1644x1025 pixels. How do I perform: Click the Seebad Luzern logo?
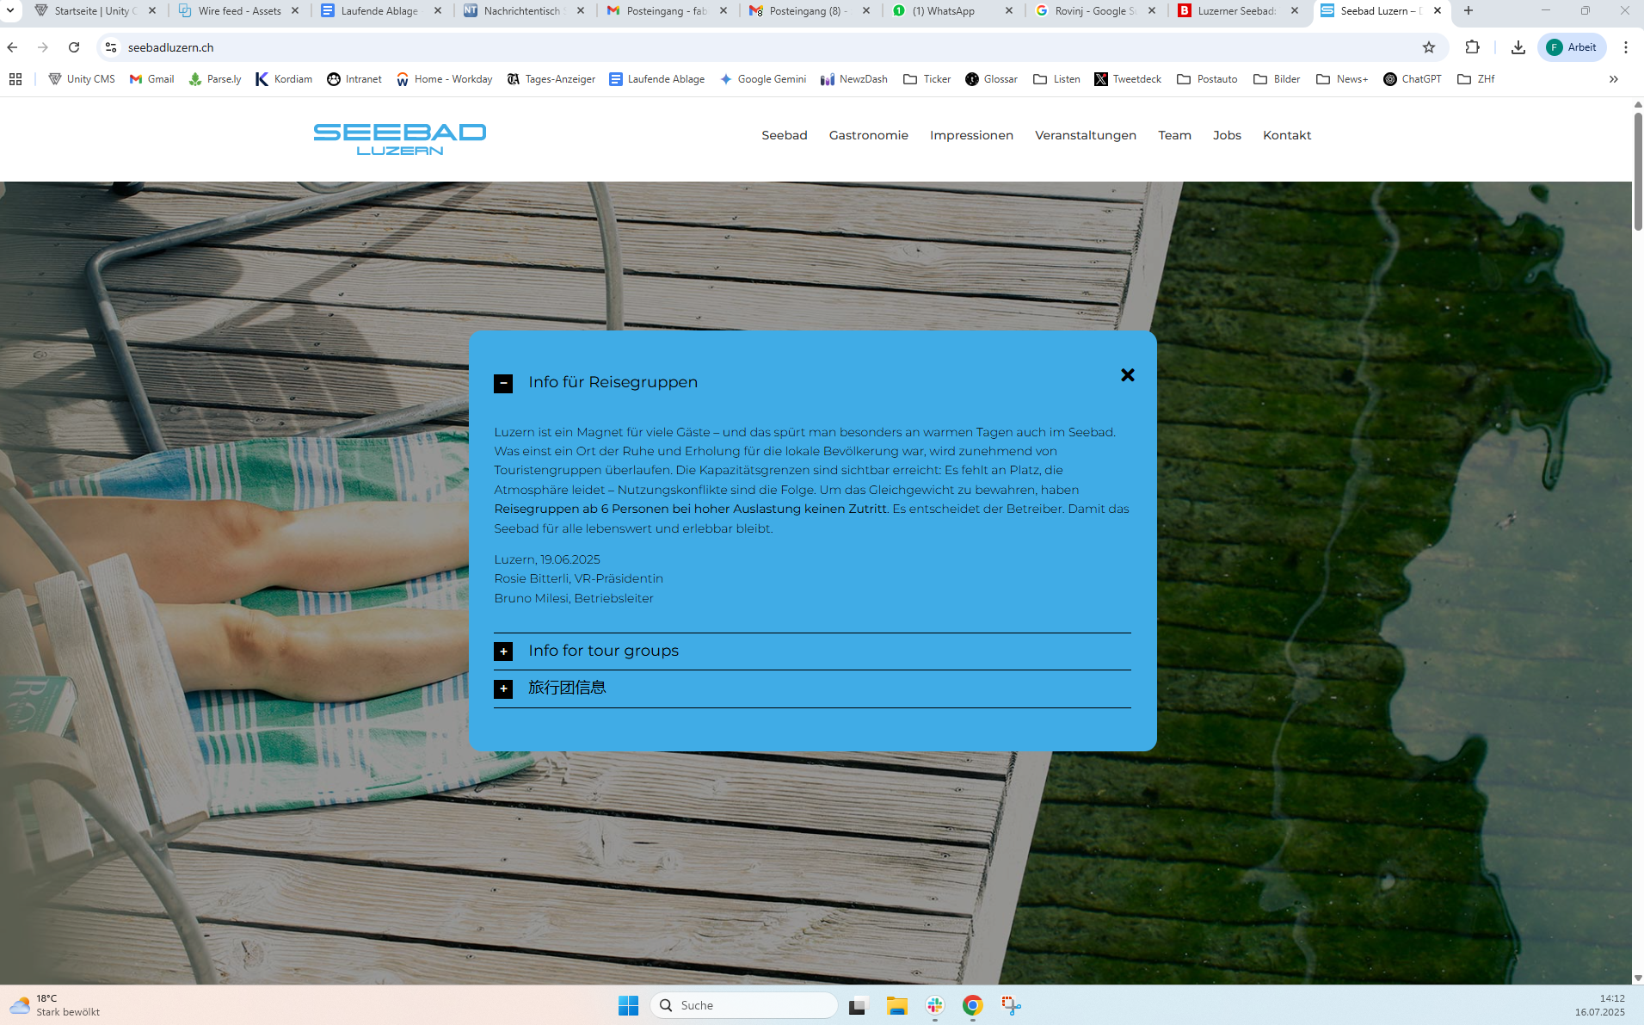[400, 138]
